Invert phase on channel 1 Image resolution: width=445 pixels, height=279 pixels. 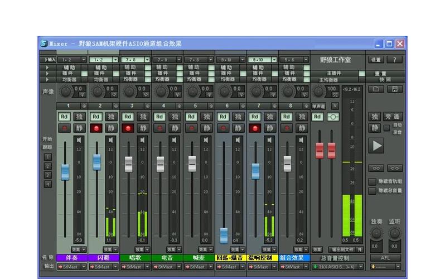83,95
